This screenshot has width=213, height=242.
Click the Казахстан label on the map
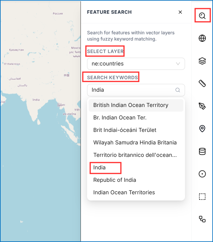(16, 50)
